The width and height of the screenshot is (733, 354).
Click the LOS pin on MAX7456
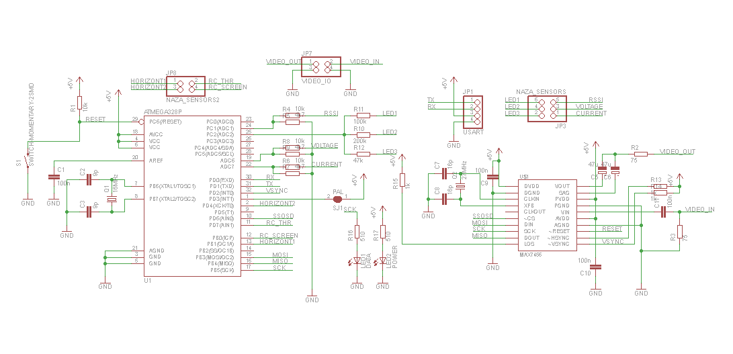click(529, 244)
